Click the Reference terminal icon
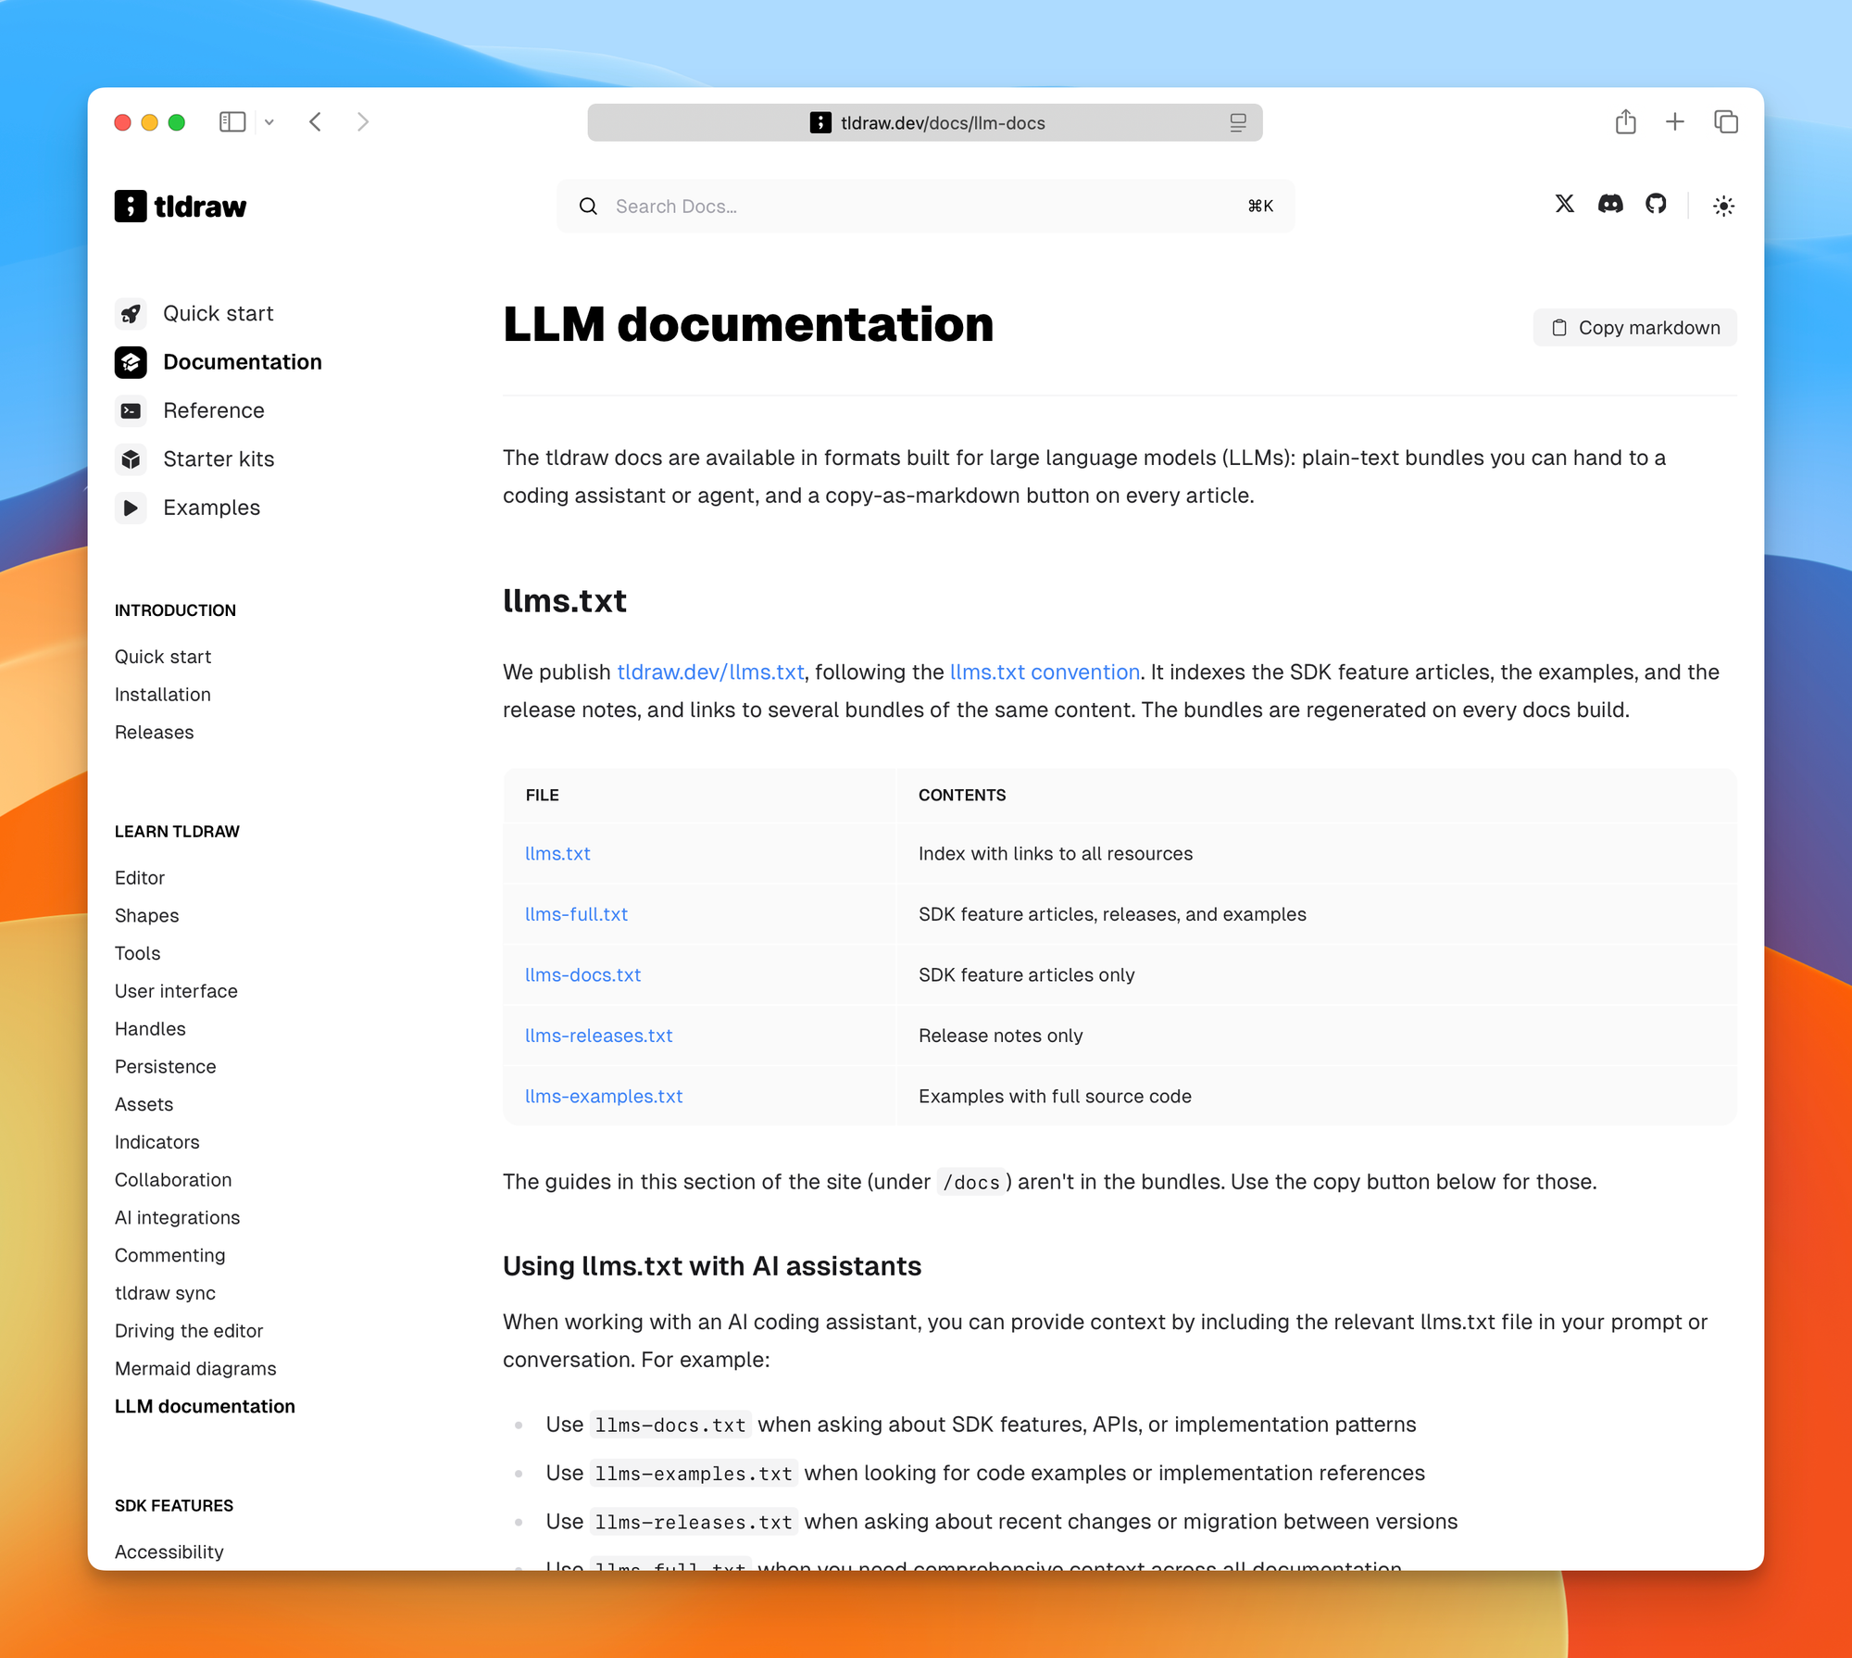Screen dimensions: 1852x1658 tap(131, 410)
